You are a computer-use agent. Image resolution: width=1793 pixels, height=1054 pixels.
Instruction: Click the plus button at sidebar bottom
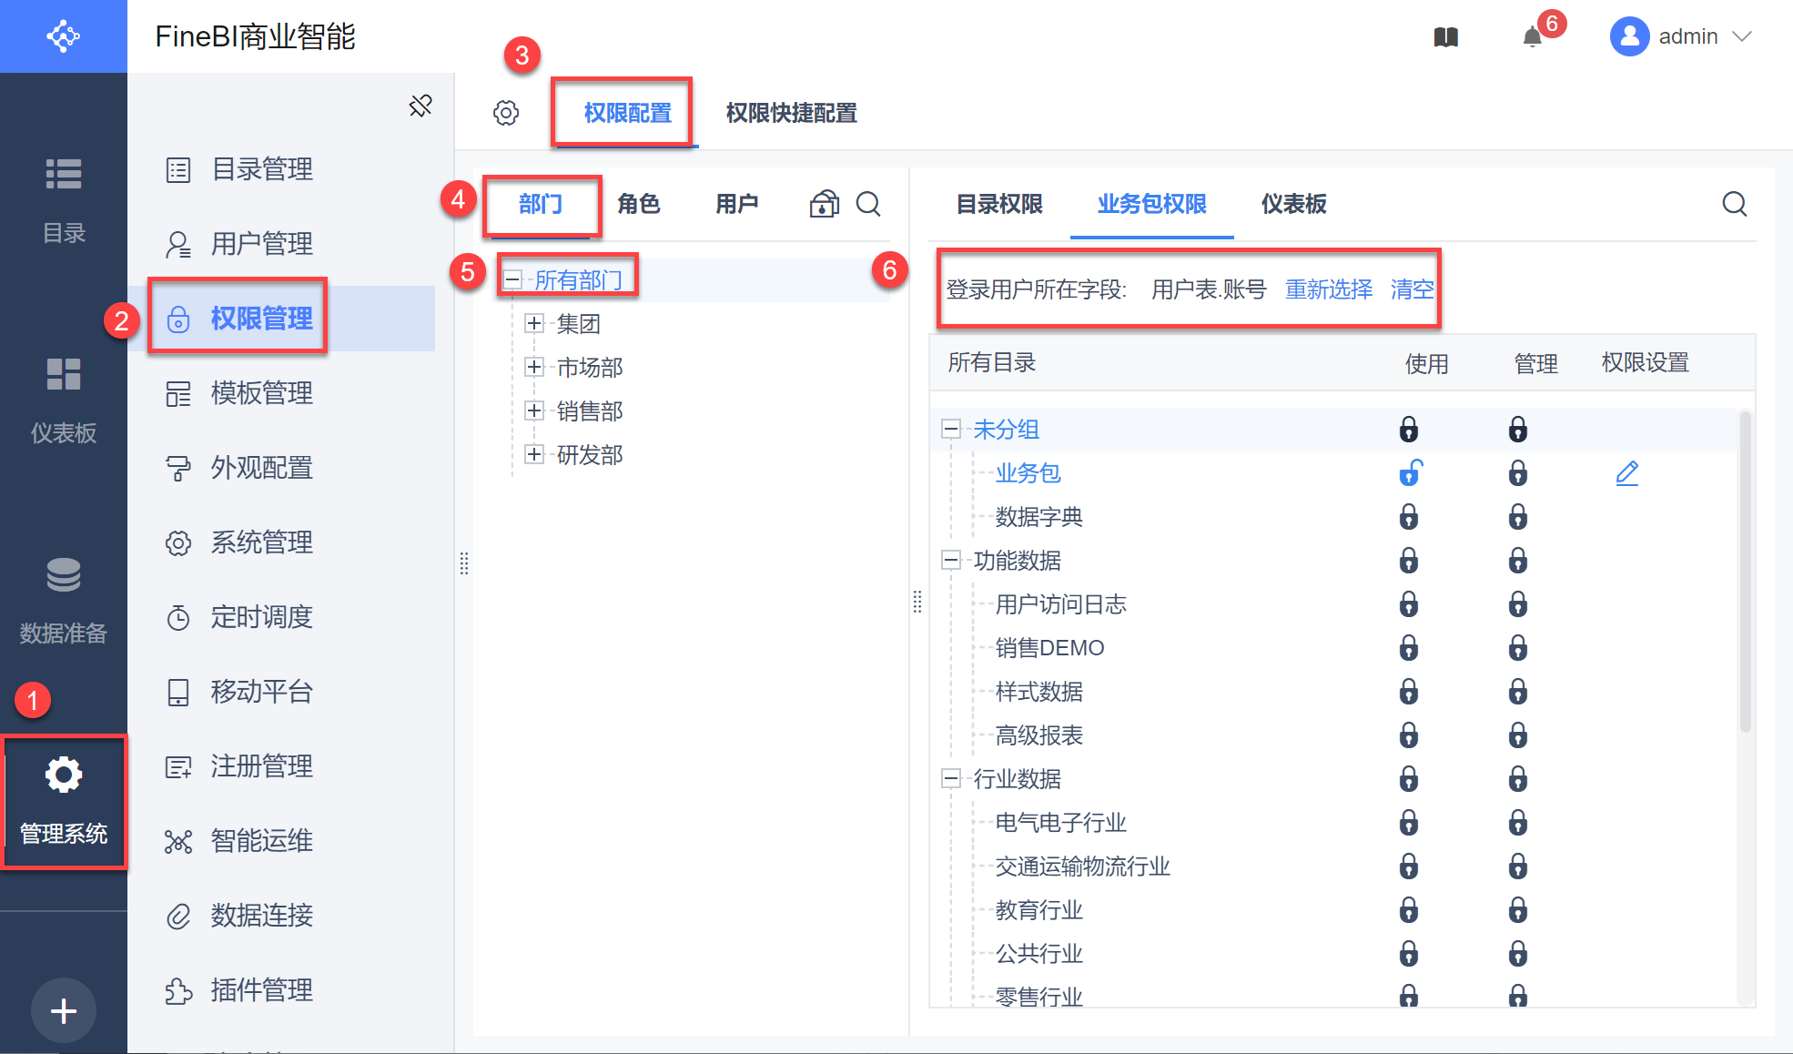point(64,1010)
